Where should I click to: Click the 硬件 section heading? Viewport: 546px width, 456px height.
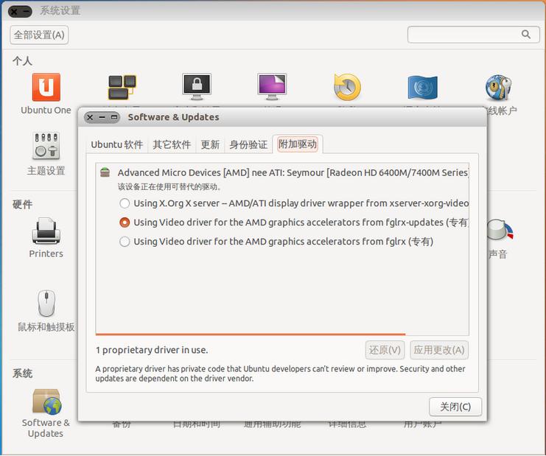pos(22,204)
